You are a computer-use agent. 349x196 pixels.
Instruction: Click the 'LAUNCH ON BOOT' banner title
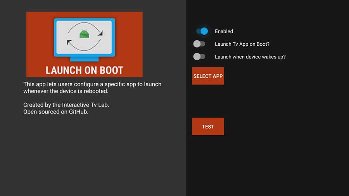pyautogui.click(x=85, y=70)
